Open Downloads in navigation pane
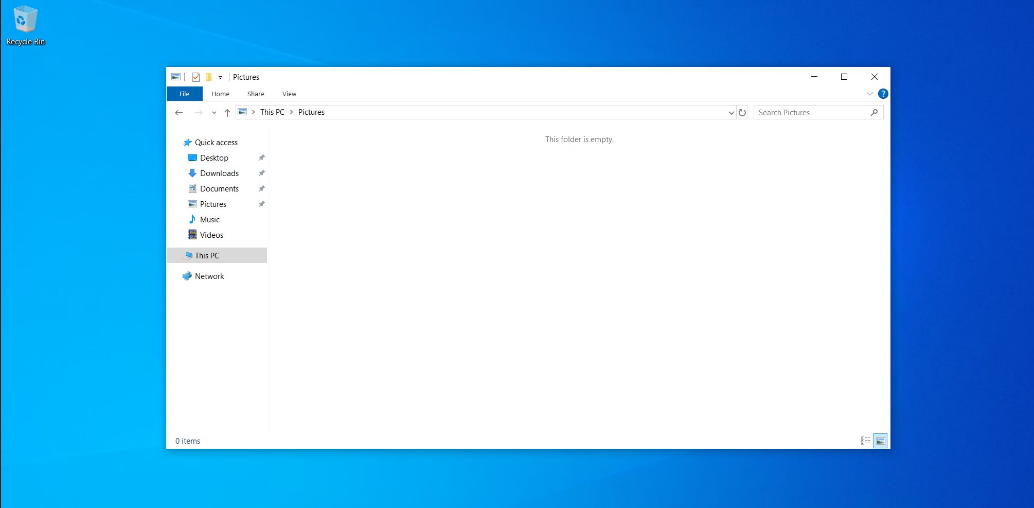The image size is (1034, 508). (x=219, y=173)
